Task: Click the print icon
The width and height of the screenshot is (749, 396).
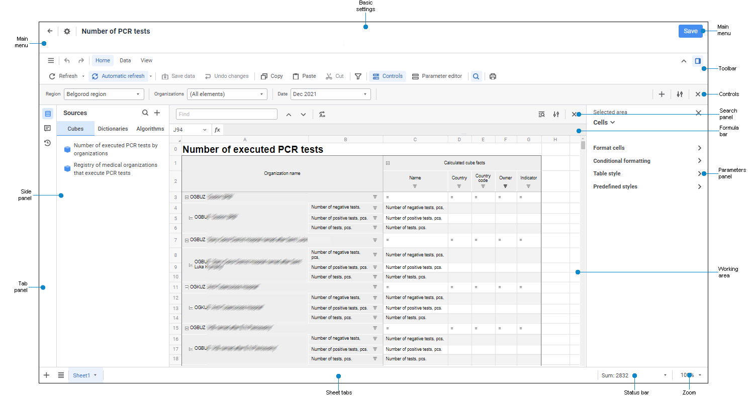Action: 493,76
